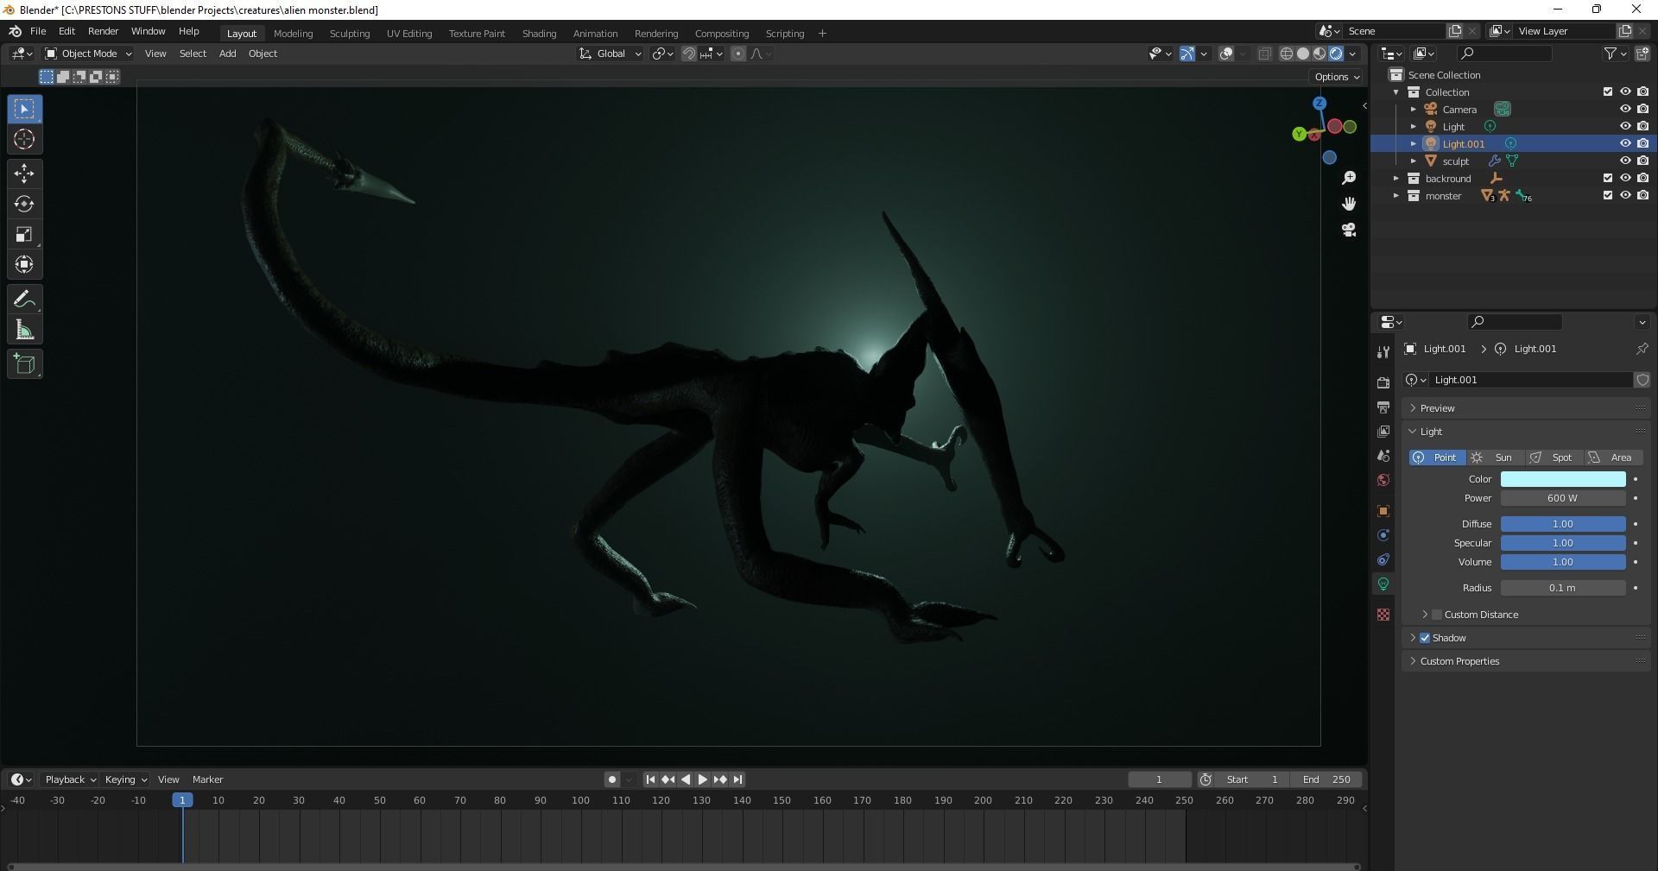
Task: Select the Transform tool
Action: (x=24, y=264)
